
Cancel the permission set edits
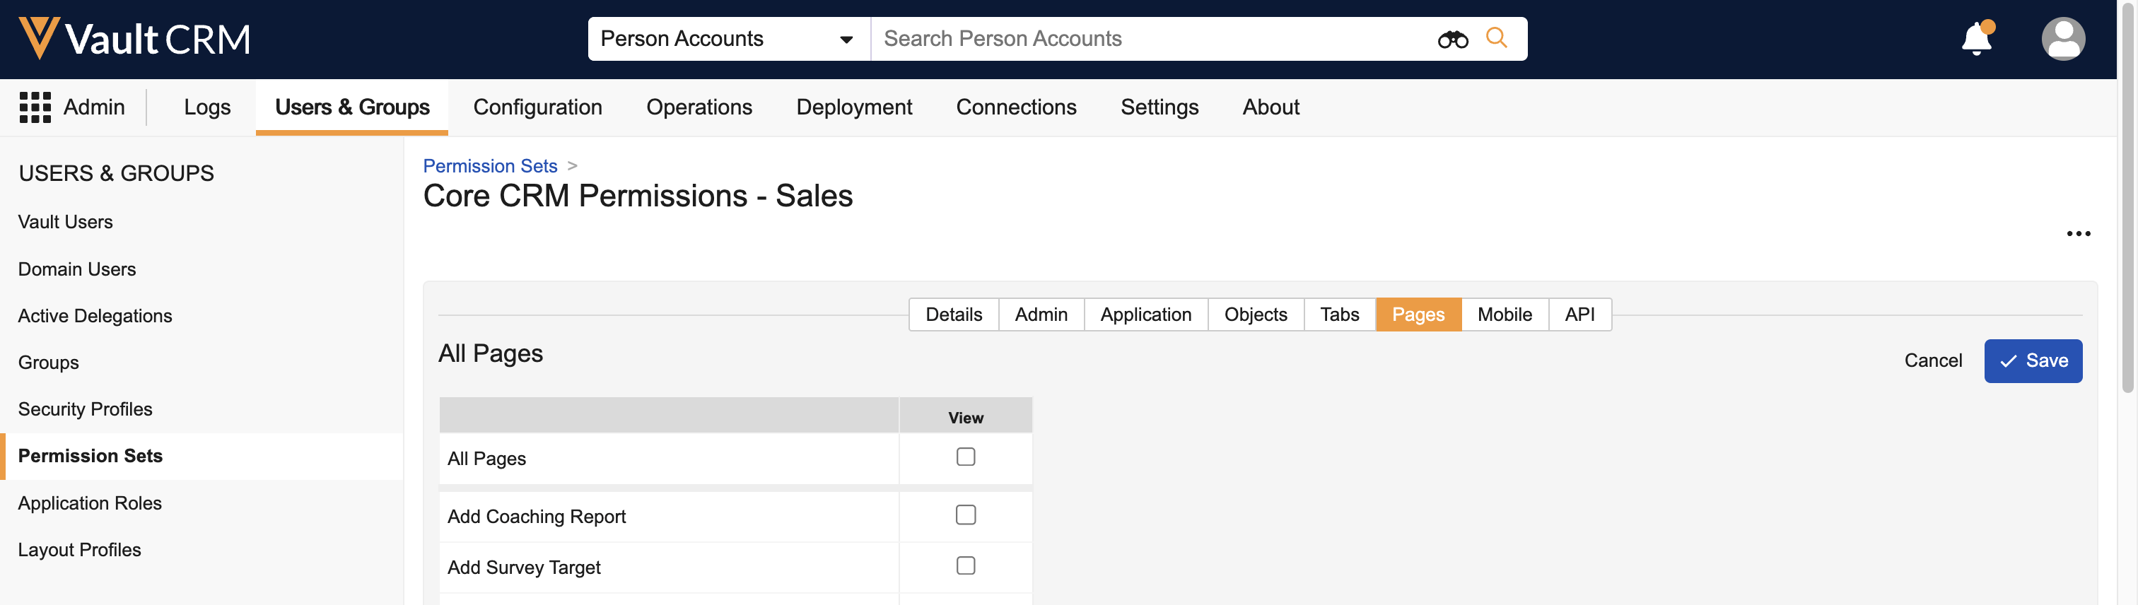[x=1932, y=361]
